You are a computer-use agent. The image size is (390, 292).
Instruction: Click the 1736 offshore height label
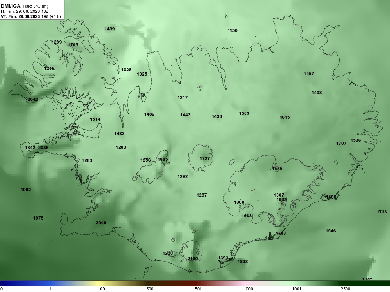click(382, 212)
